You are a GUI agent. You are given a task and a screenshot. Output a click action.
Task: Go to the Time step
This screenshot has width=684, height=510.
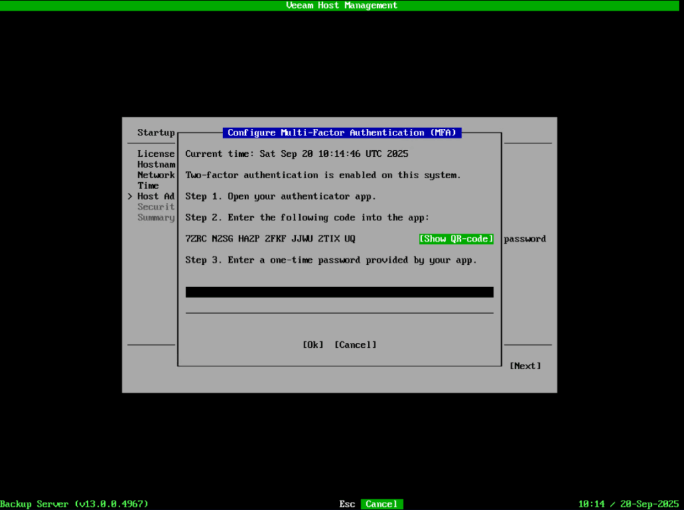tap(148, 186)
